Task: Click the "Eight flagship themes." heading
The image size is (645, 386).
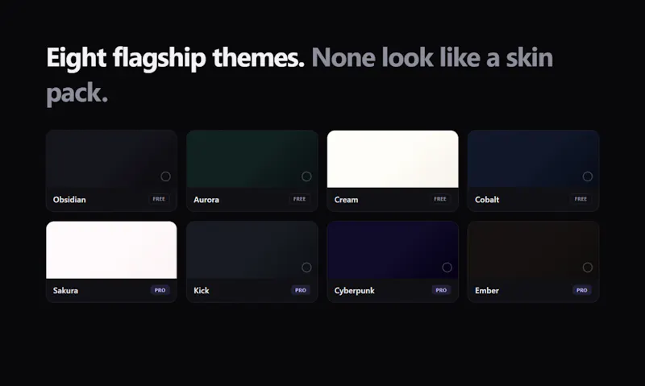Action: click(176, 58)
